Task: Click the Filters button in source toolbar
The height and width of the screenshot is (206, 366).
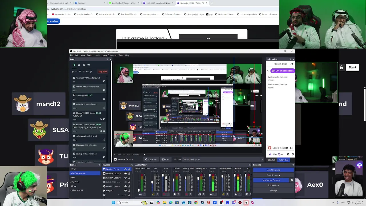Action: coord(165,159)
